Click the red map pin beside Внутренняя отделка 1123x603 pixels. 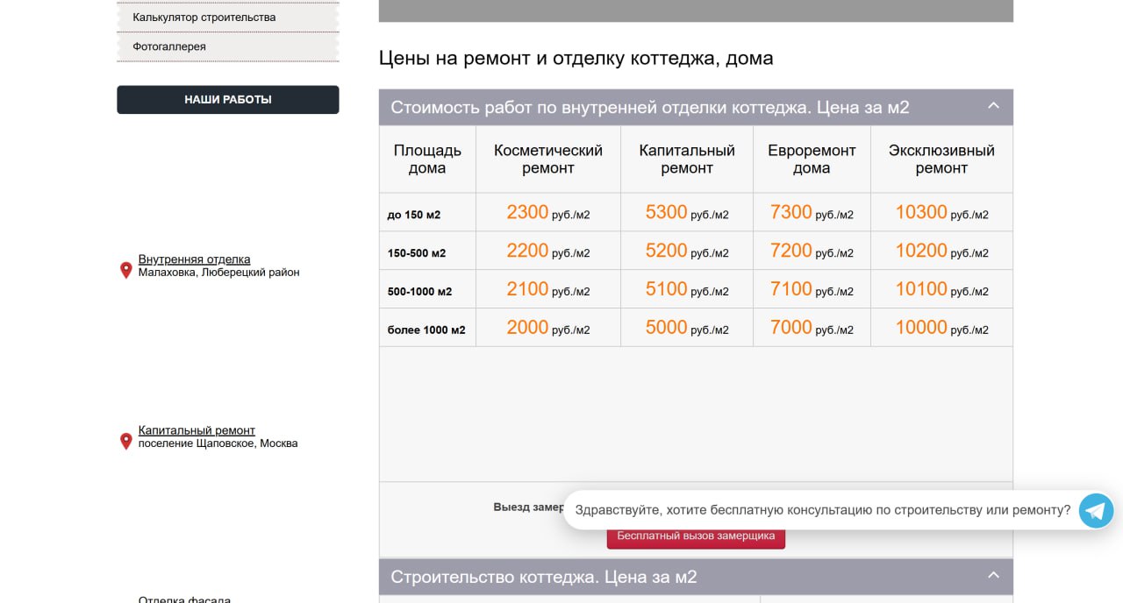point(125,270)
